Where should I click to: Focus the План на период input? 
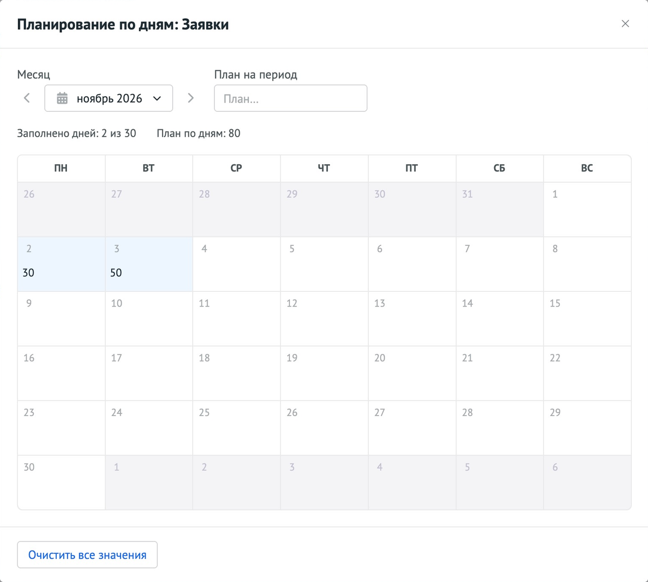tap(291, 98)
